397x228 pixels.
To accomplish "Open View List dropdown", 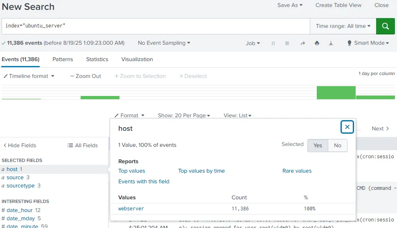I will pyautogui.click(x=237, y=115).
